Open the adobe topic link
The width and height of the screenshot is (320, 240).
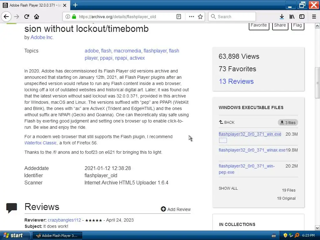(x=92, y=51)
